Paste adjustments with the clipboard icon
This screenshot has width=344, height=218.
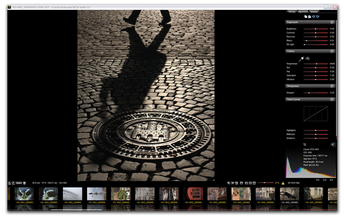(x=310, y=16)
